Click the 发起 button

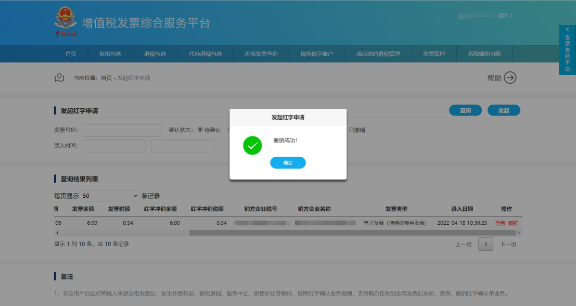click(x=504, y=110)
